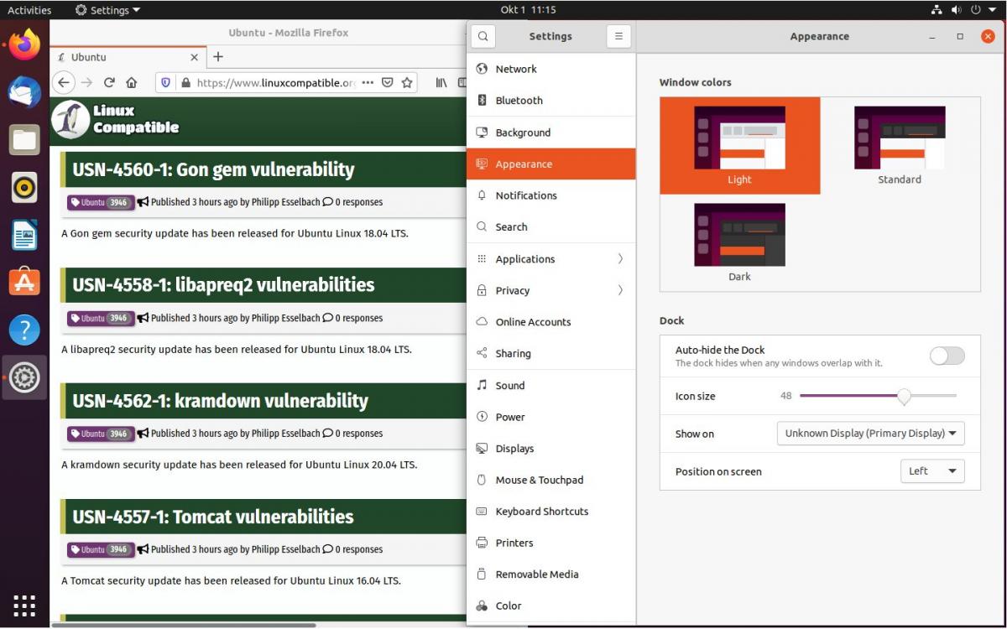The width and height of the screenshot is (1007, 629).
Task: Toggle Auto-hide the Dock switch
Action: click(947, 356)
